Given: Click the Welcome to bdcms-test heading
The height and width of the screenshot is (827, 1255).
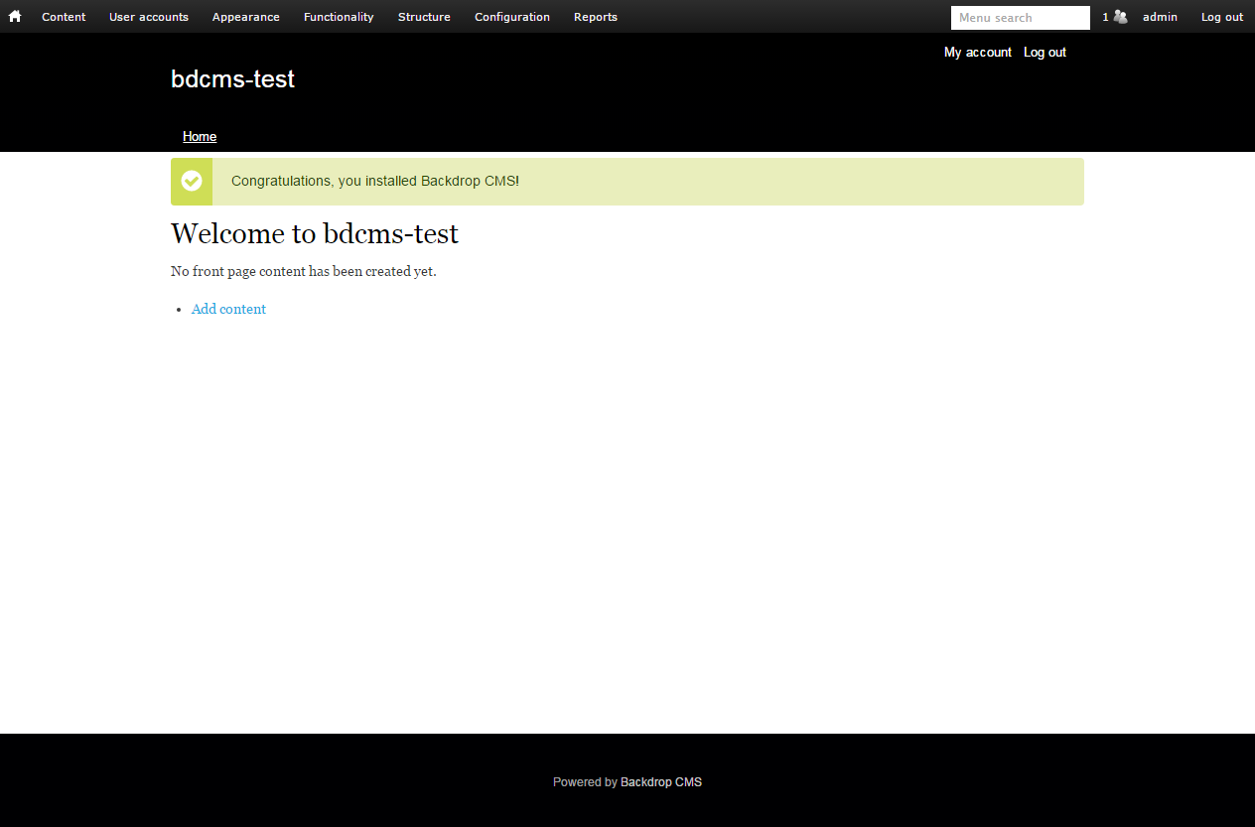Looking at the screenshot, I should [315, 233].
